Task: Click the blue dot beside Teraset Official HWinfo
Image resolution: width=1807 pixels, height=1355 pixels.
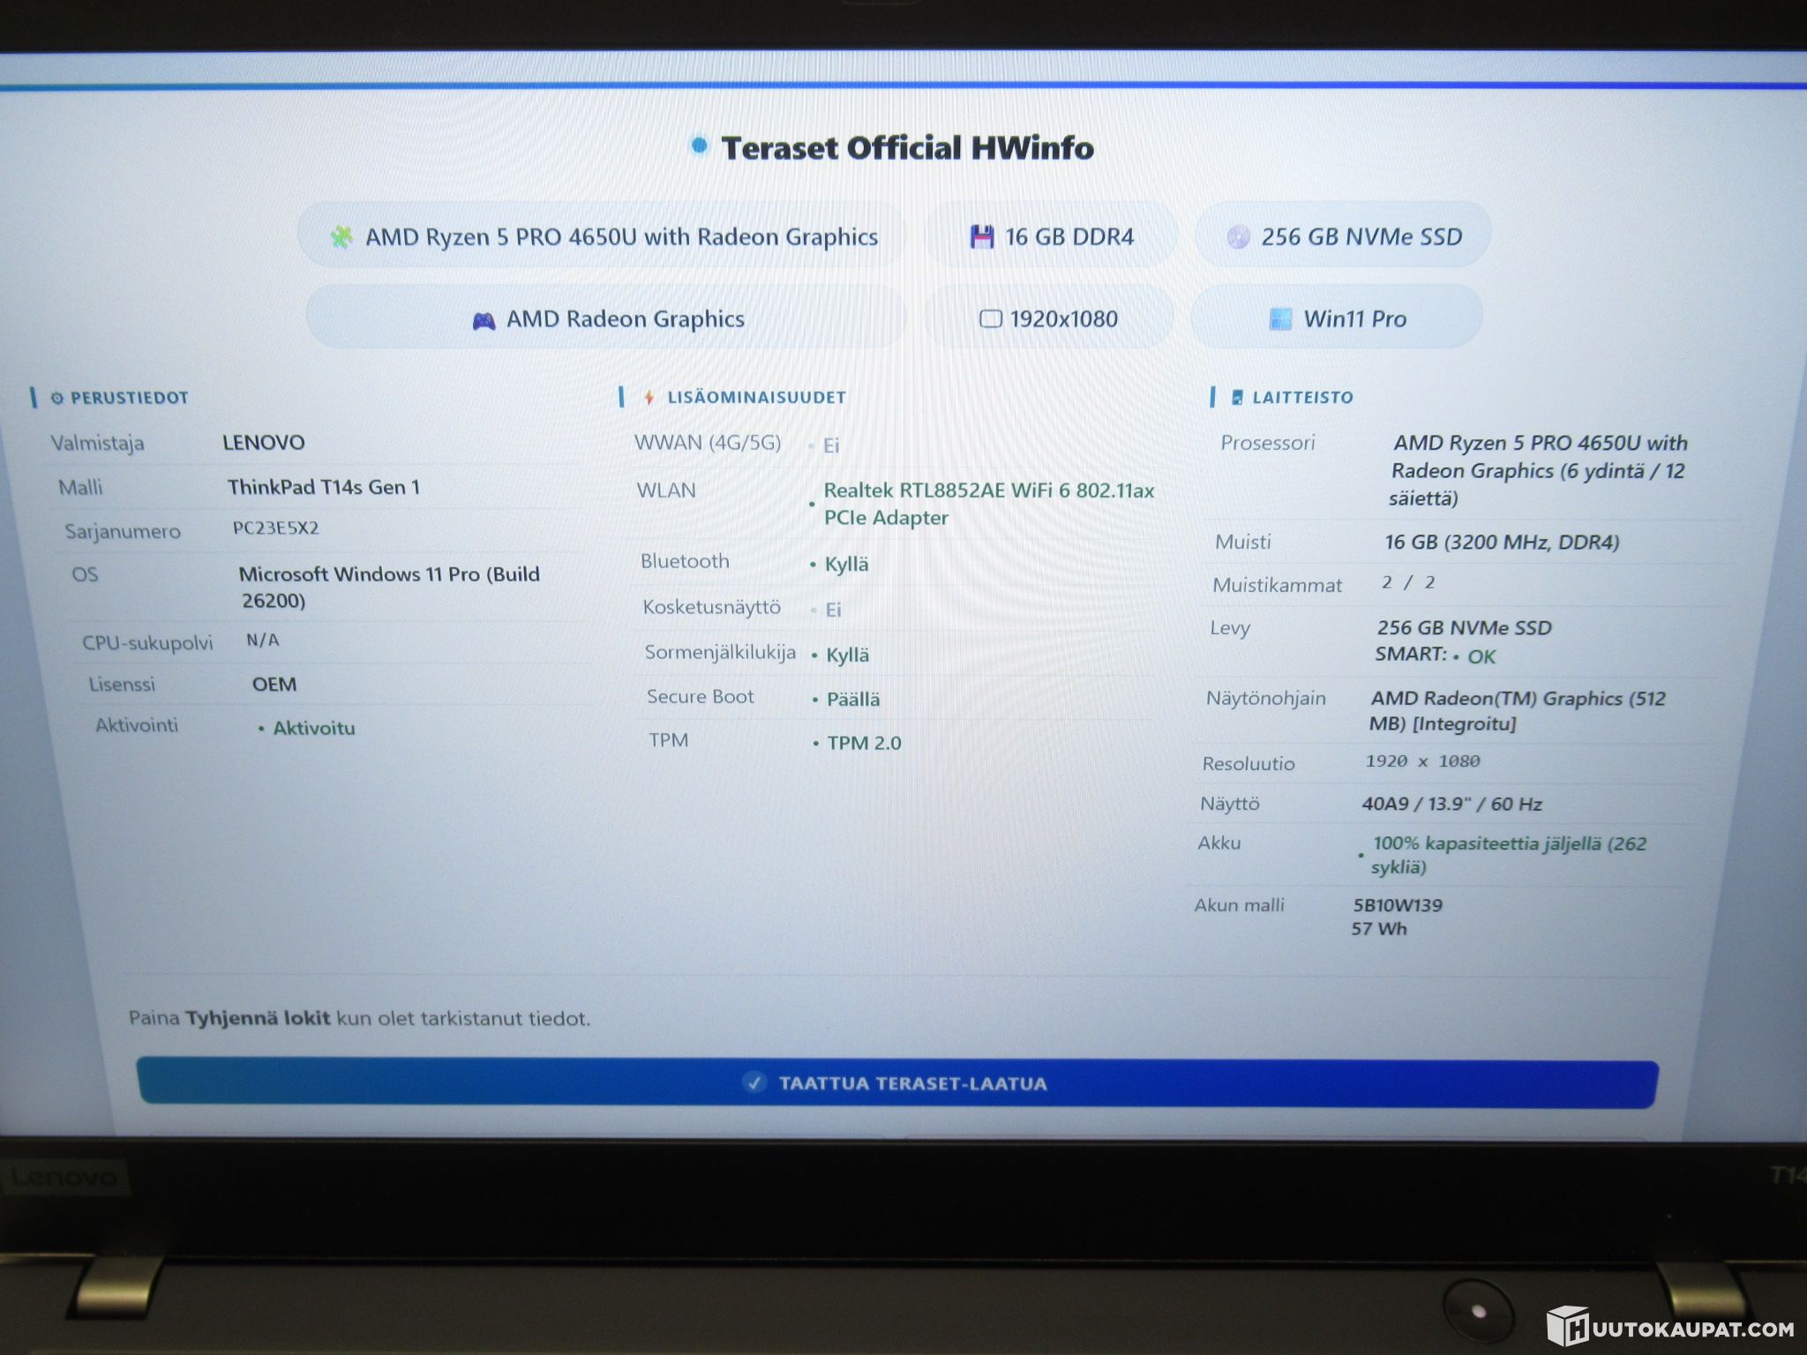Action: click(699, 145)
